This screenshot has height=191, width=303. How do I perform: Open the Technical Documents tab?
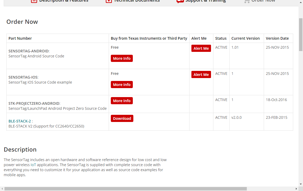(137, 1)
